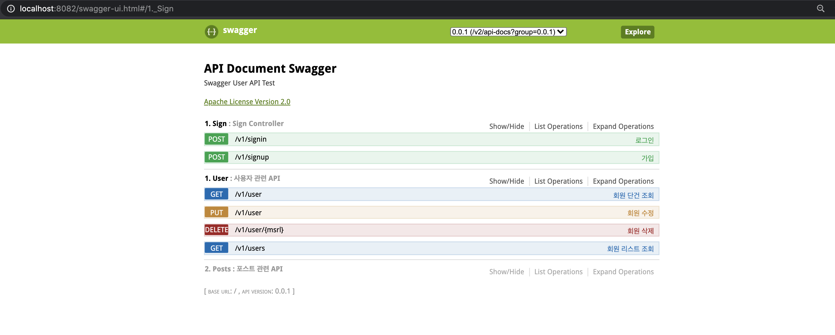Click the 로그인 description link
The image size is (835, 335).
point(644,140)
